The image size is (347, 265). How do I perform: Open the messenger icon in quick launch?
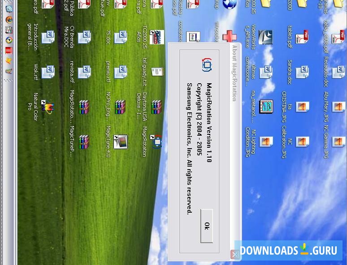pos(9,9)
